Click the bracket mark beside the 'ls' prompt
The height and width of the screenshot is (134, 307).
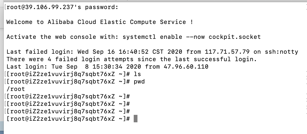[5, 74]
